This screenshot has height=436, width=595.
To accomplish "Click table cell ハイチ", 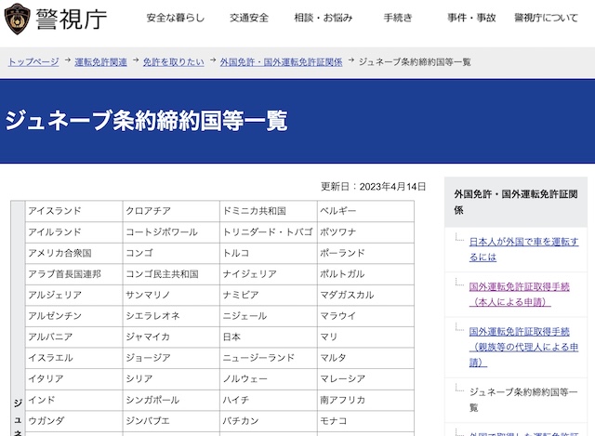I will pos(269,400).
